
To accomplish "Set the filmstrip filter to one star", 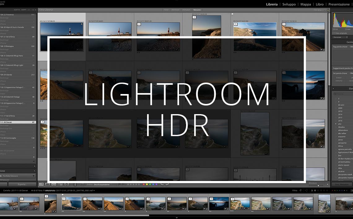I will (315, 191).
